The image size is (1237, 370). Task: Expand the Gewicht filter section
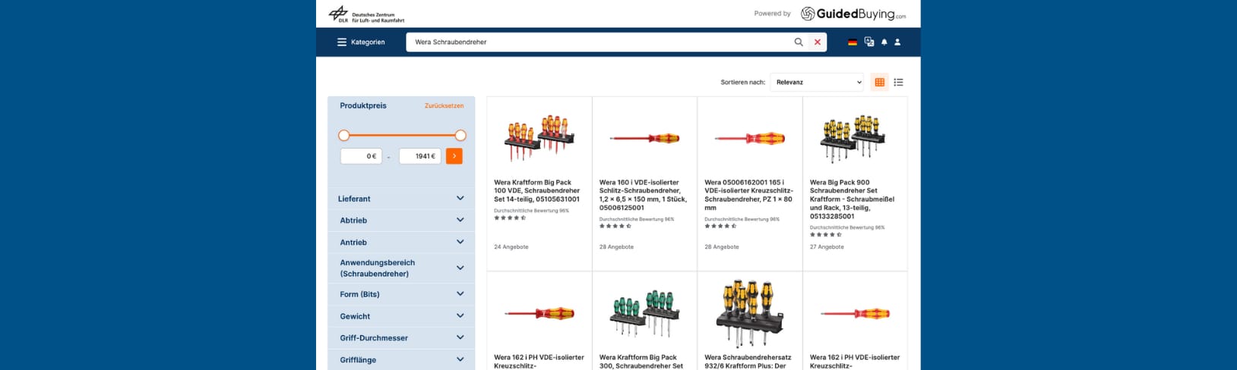click(400, 316)
